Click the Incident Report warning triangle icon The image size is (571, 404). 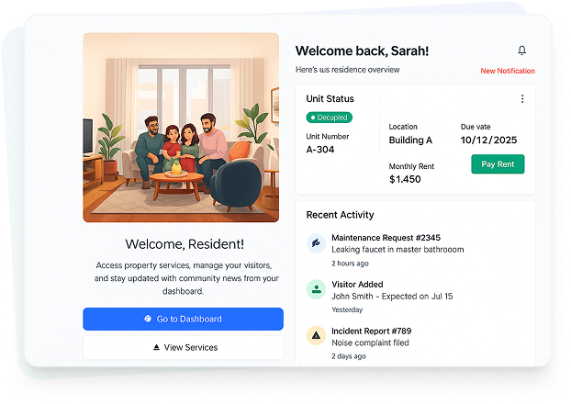tap(316, 335)
